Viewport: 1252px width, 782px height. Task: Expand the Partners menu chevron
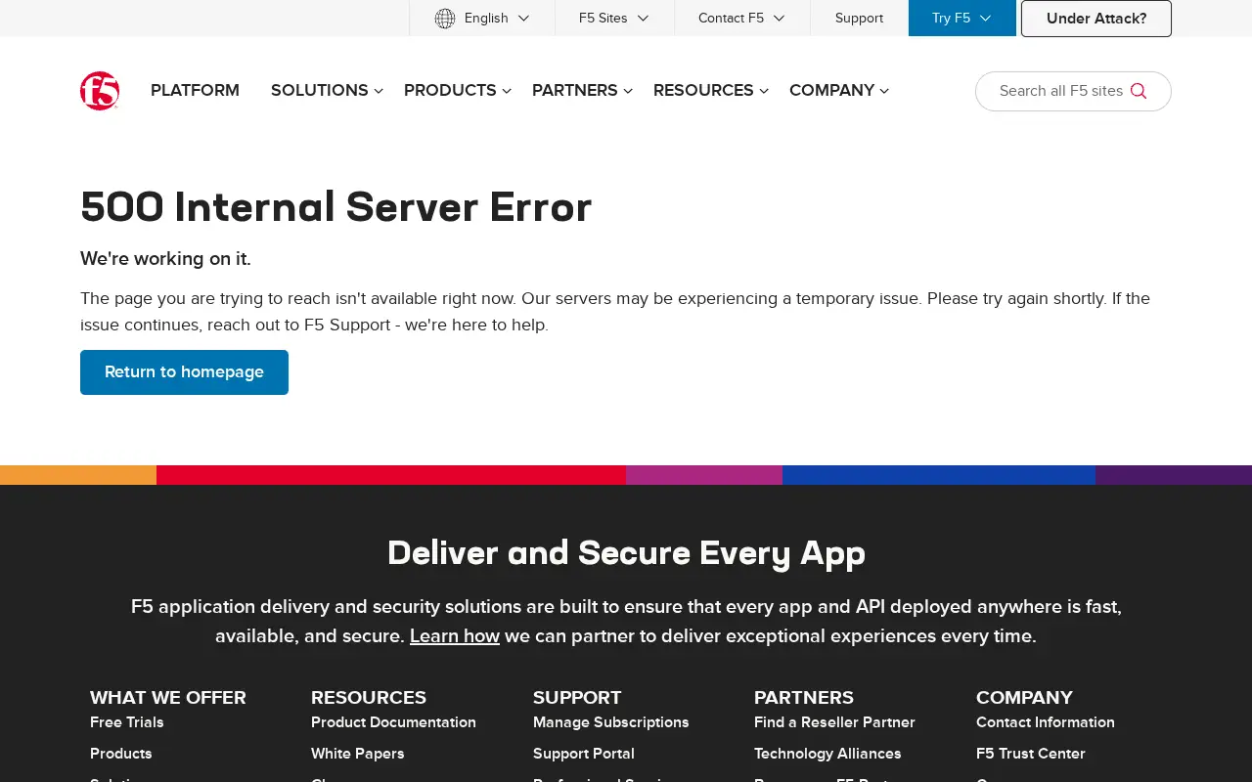pos(628,91)
